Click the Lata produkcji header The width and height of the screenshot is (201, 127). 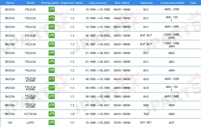pos(98,3)
